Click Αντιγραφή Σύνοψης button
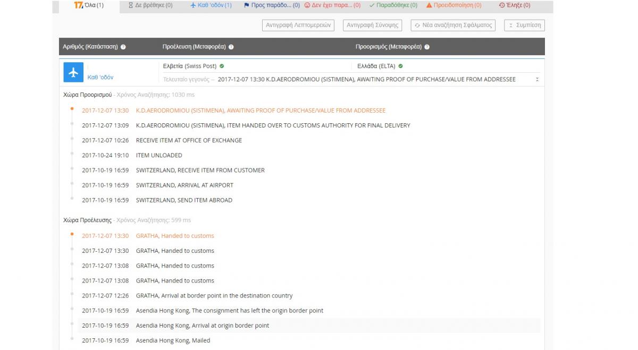638x350 pixels. point(372,25)
